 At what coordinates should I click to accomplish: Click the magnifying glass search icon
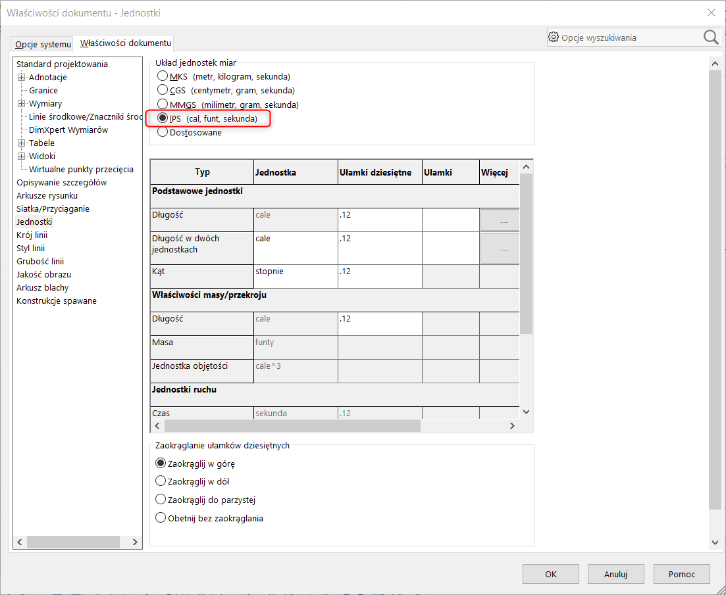coord(710,37)
